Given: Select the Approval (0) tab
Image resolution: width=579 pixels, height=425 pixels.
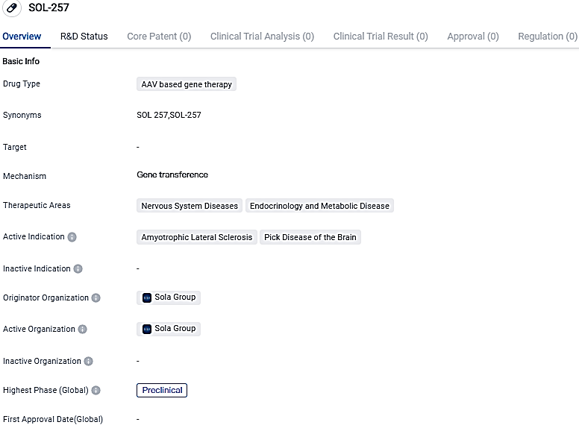Looking at the screenshot, I should [x=473, y=36].
